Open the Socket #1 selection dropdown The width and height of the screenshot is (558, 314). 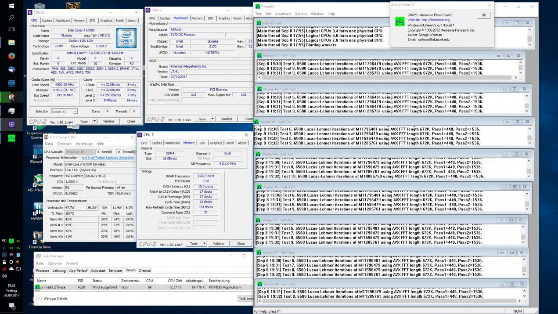(x=64, y=112)
